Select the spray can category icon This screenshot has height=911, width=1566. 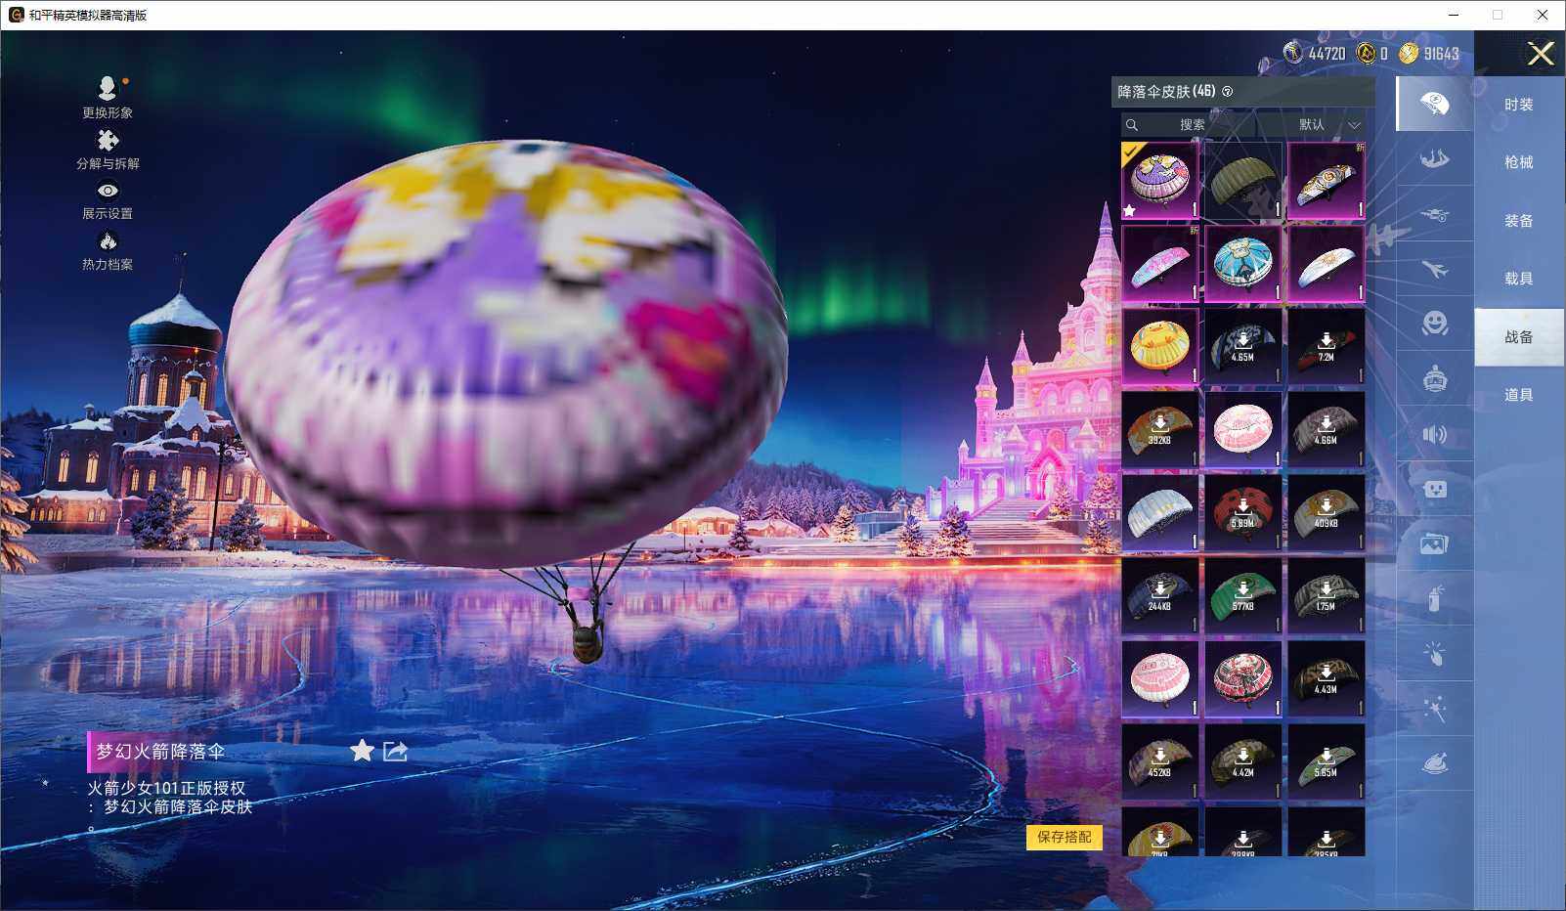pos(1434,598)
